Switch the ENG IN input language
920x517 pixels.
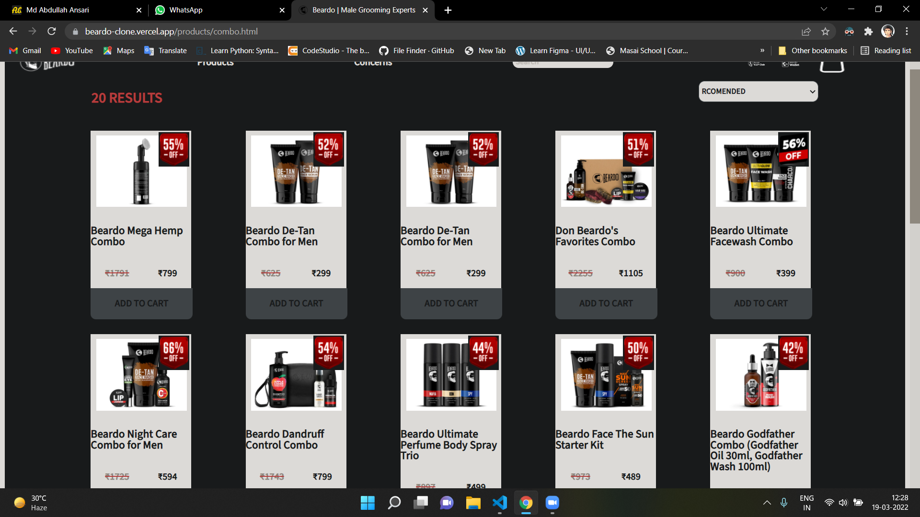coord(807,503)
